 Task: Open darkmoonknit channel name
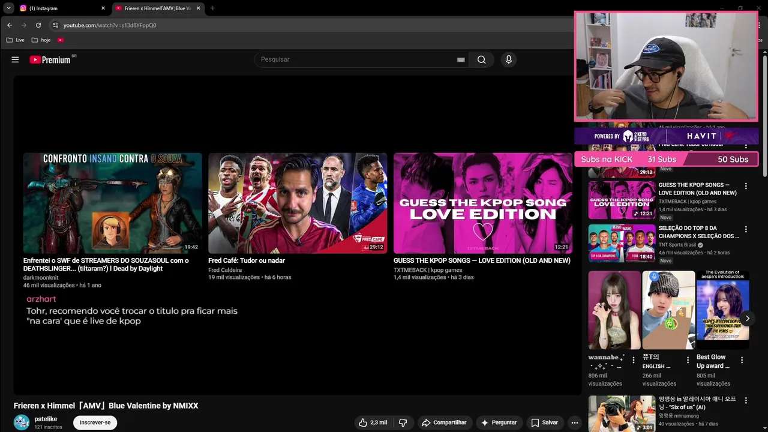pyautogui.click(x=41, y=278)
